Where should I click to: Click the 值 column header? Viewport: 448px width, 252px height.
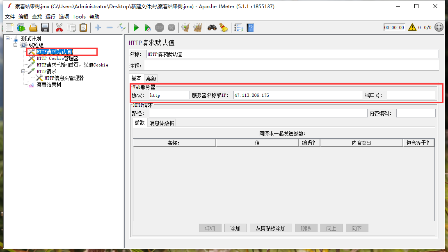pyautogui.click(x=257, y=143)
